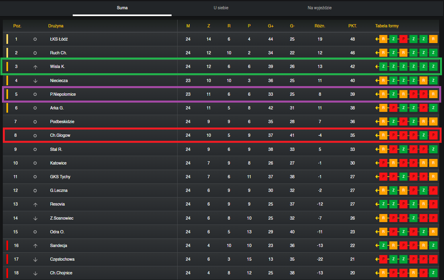Image resolution: width=444 pixels, height=280 pixels.
Task: Sort by the Różn. column header
Action: pyautogui.click(x=320, y=26)
